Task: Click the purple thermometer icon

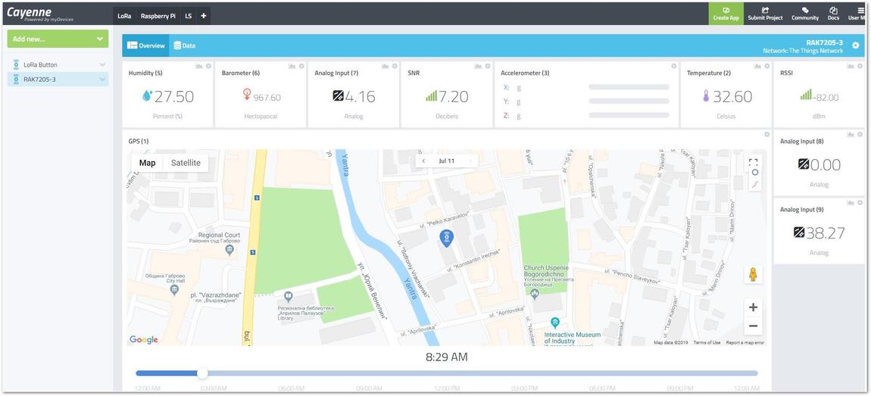Action: pyautogui.click(x=706, y=96)
